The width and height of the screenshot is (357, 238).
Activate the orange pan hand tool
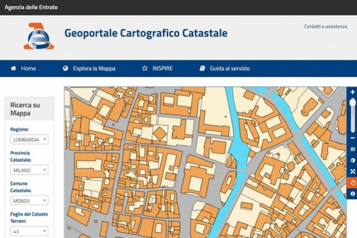tap(352, 182)
